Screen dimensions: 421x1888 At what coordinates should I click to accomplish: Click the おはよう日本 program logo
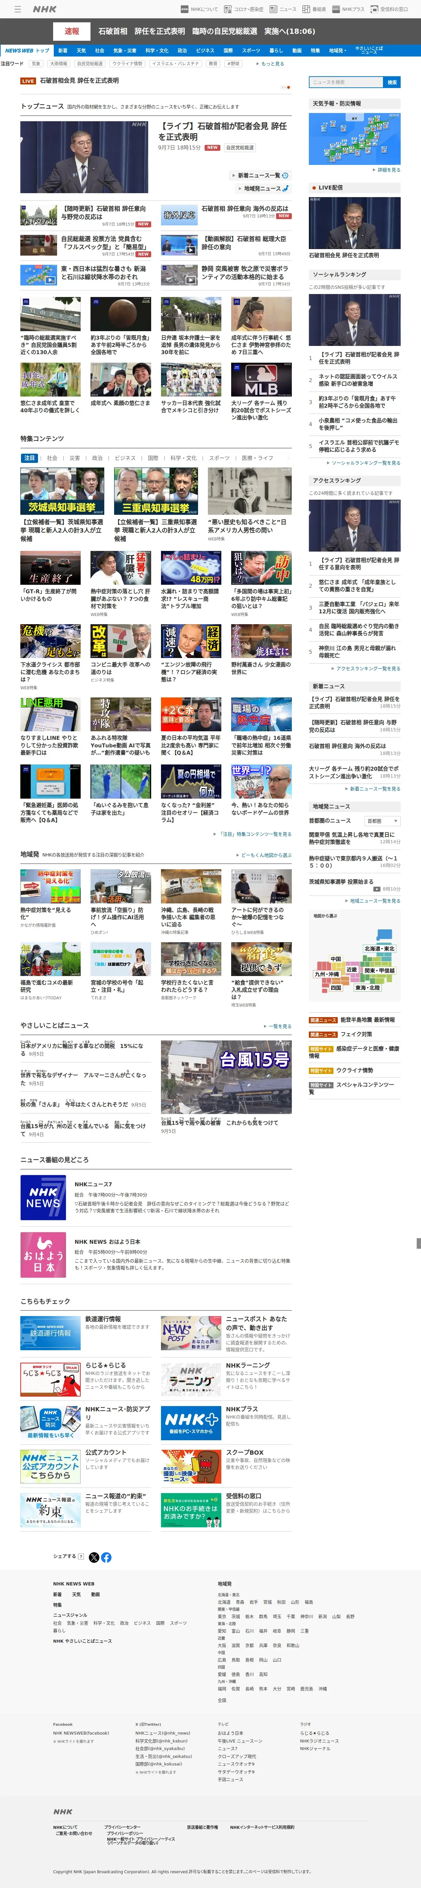coord(43,1255)
